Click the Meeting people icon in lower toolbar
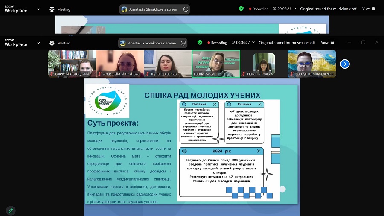Image resolution: width=384 pixels, height=216 pixels. click(x=52, y=43)
